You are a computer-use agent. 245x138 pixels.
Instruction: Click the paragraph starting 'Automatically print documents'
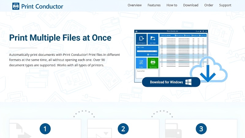point(64,60)
